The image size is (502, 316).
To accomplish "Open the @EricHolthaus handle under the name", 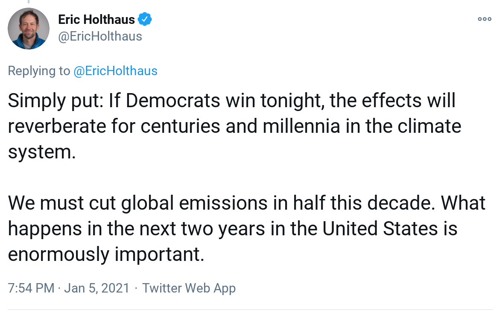I will (x=100, y=36).
